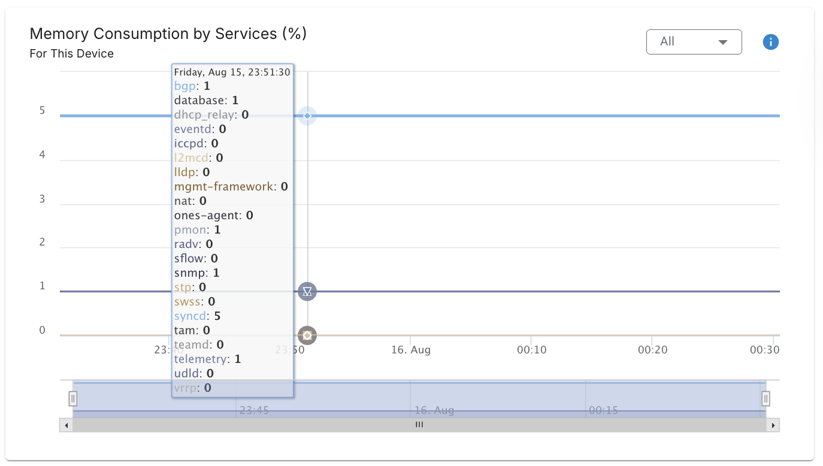Screen dimensions: 823x466
Task: Grab the right navigator range handle
Action: click(765, 398)
